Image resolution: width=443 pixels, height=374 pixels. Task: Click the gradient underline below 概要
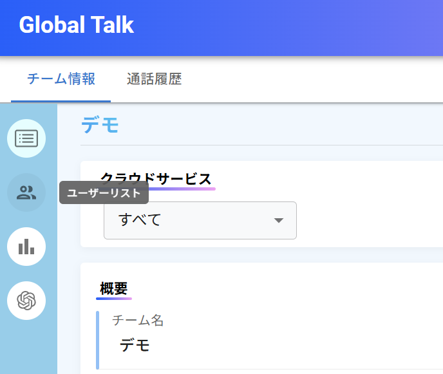point(114,299)
